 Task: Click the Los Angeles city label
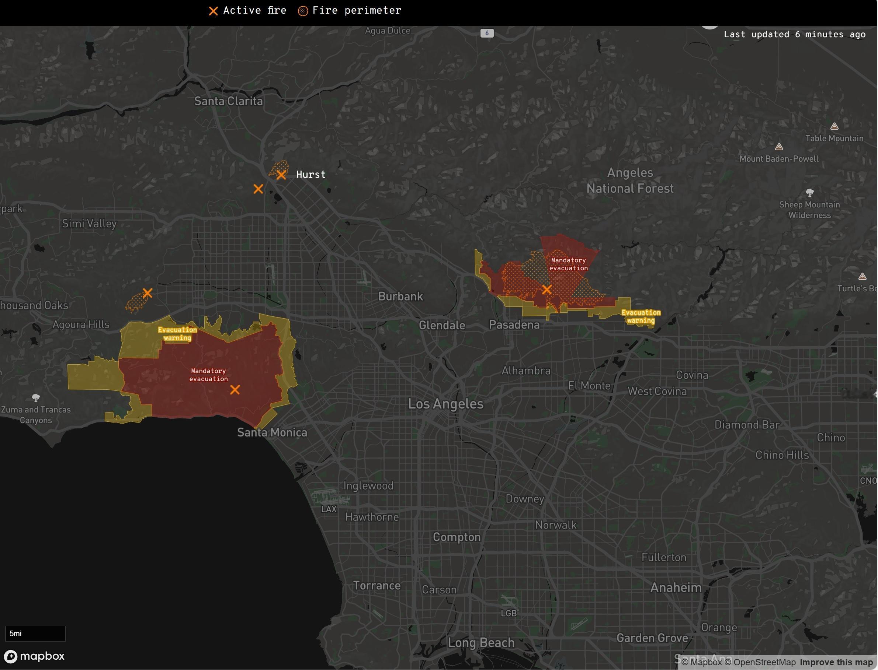[445, 404]
